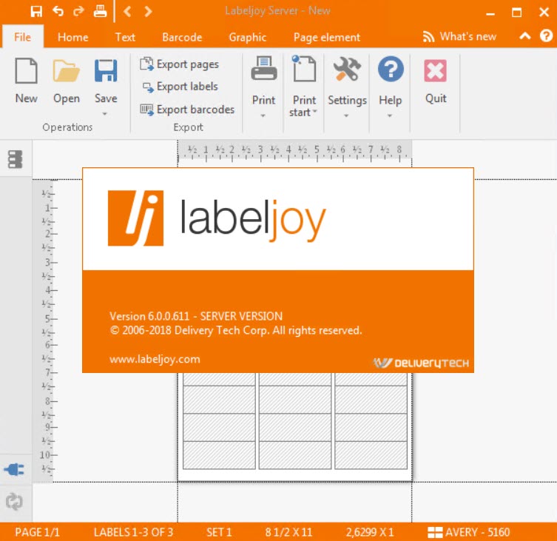Click 2,6299 X 1 label size status
The width and height of the screenshot is (557, 541).
[370, 532]
